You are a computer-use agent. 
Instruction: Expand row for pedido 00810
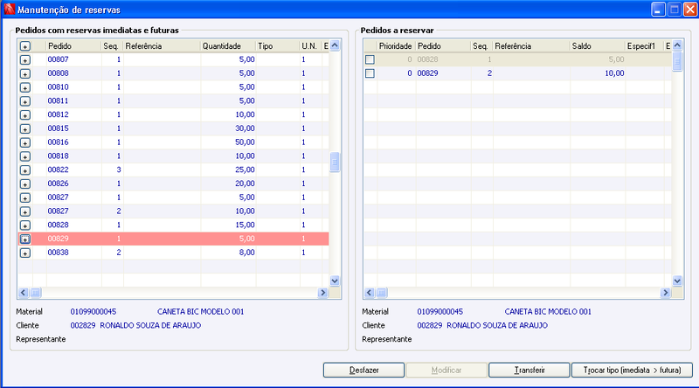click(25, 88)
